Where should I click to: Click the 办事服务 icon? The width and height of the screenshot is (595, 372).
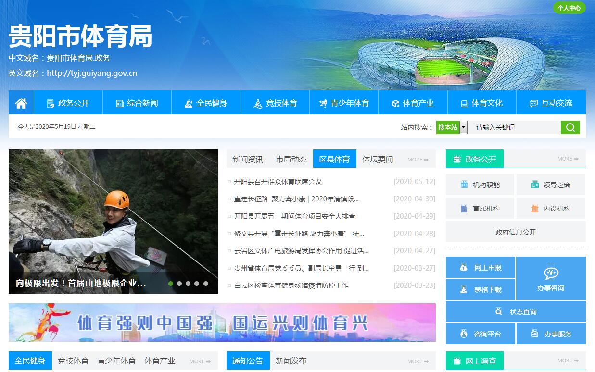(x=534, y=333)
